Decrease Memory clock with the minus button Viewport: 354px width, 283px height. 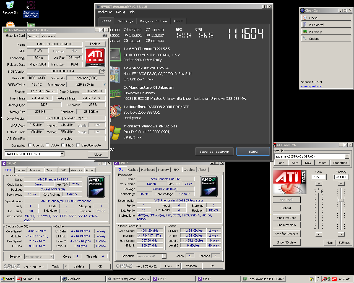pos(341,234)
